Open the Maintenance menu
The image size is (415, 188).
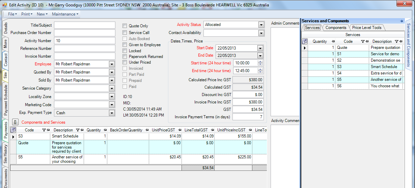click(x=65, y=14)
